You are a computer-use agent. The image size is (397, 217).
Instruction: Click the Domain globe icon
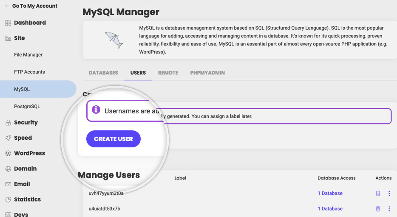tap(8, 169)
